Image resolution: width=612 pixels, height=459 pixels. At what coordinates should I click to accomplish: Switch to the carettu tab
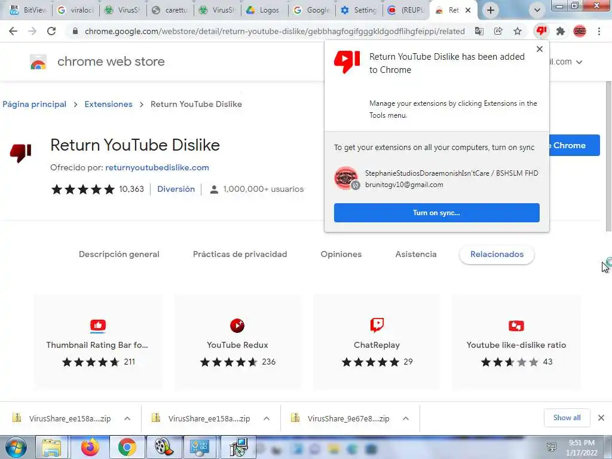pyautogui.click(x=170, y=10)
